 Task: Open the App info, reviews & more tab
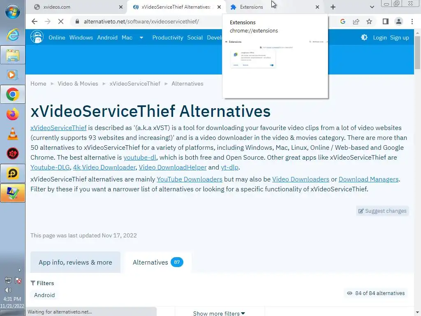[x=76, y=262]
